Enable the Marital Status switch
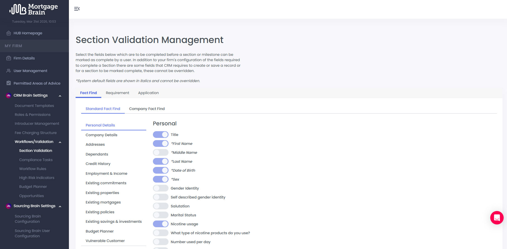The image size is (507, 249). pos(161,215)
